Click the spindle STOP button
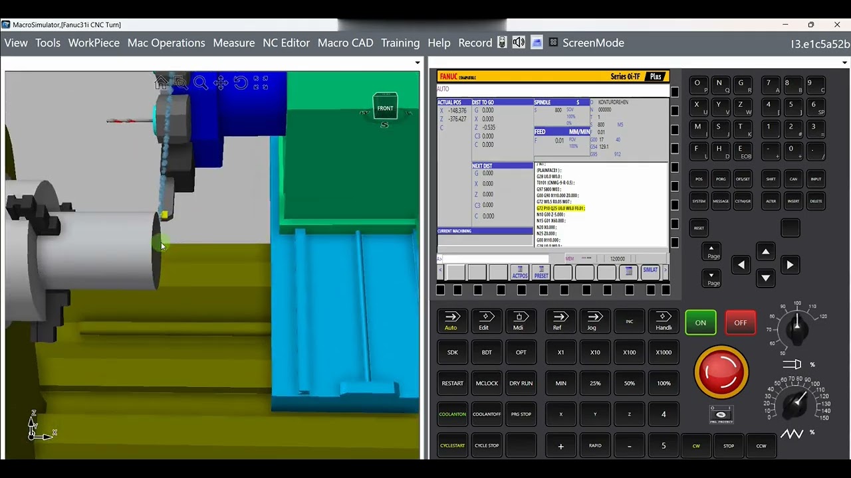Screen dimensions: 851x478 [729, 445]
